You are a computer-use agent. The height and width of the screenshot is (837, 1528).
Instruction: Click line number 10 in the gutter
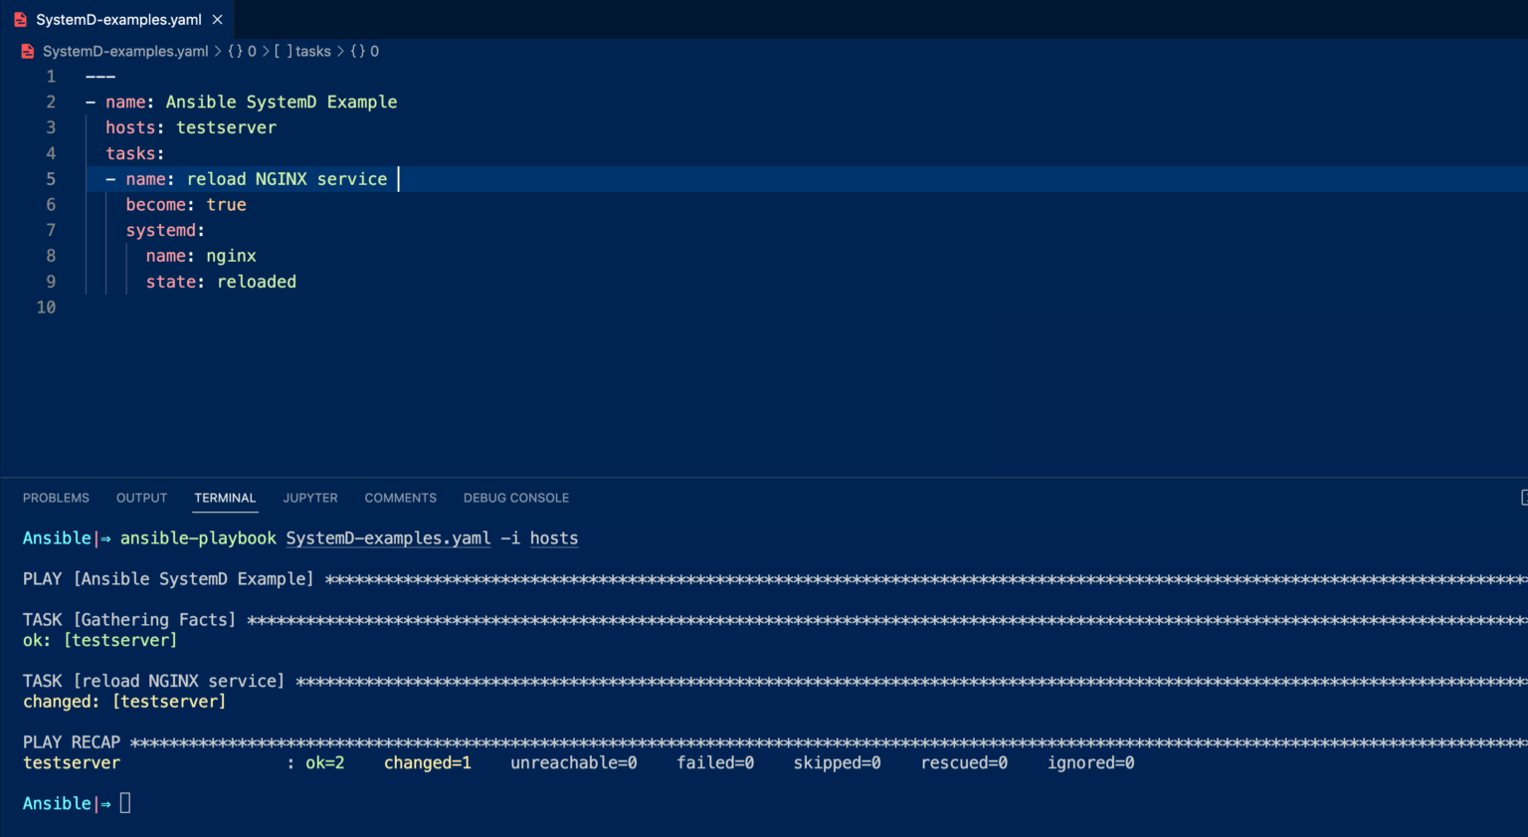click(x=46, y=308)
